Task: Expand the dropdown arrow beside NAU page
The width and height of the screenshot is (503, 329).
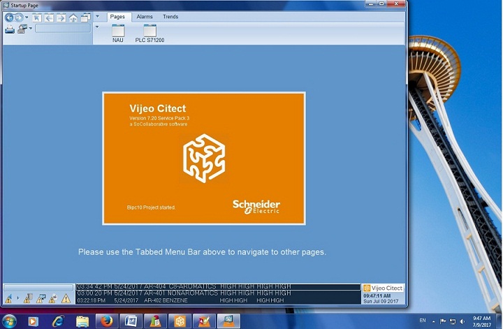Action: coord(97,27)
